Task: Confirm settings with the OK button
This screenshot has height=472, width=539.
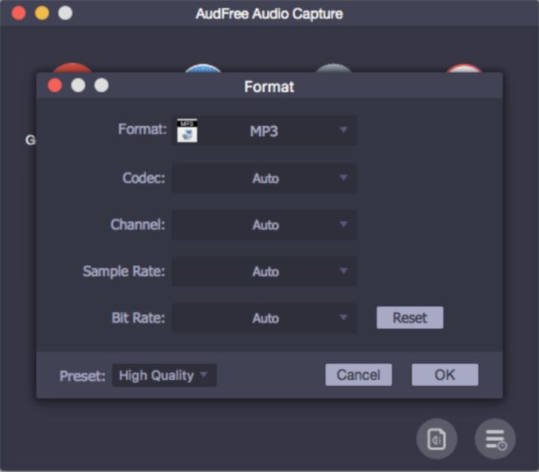Action: click(x=444, y=374)
